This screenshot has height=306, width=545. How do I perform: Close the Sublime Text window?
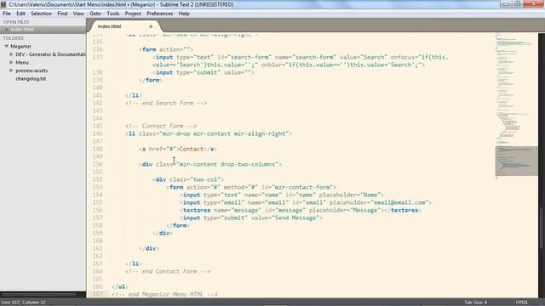[534, 3]
